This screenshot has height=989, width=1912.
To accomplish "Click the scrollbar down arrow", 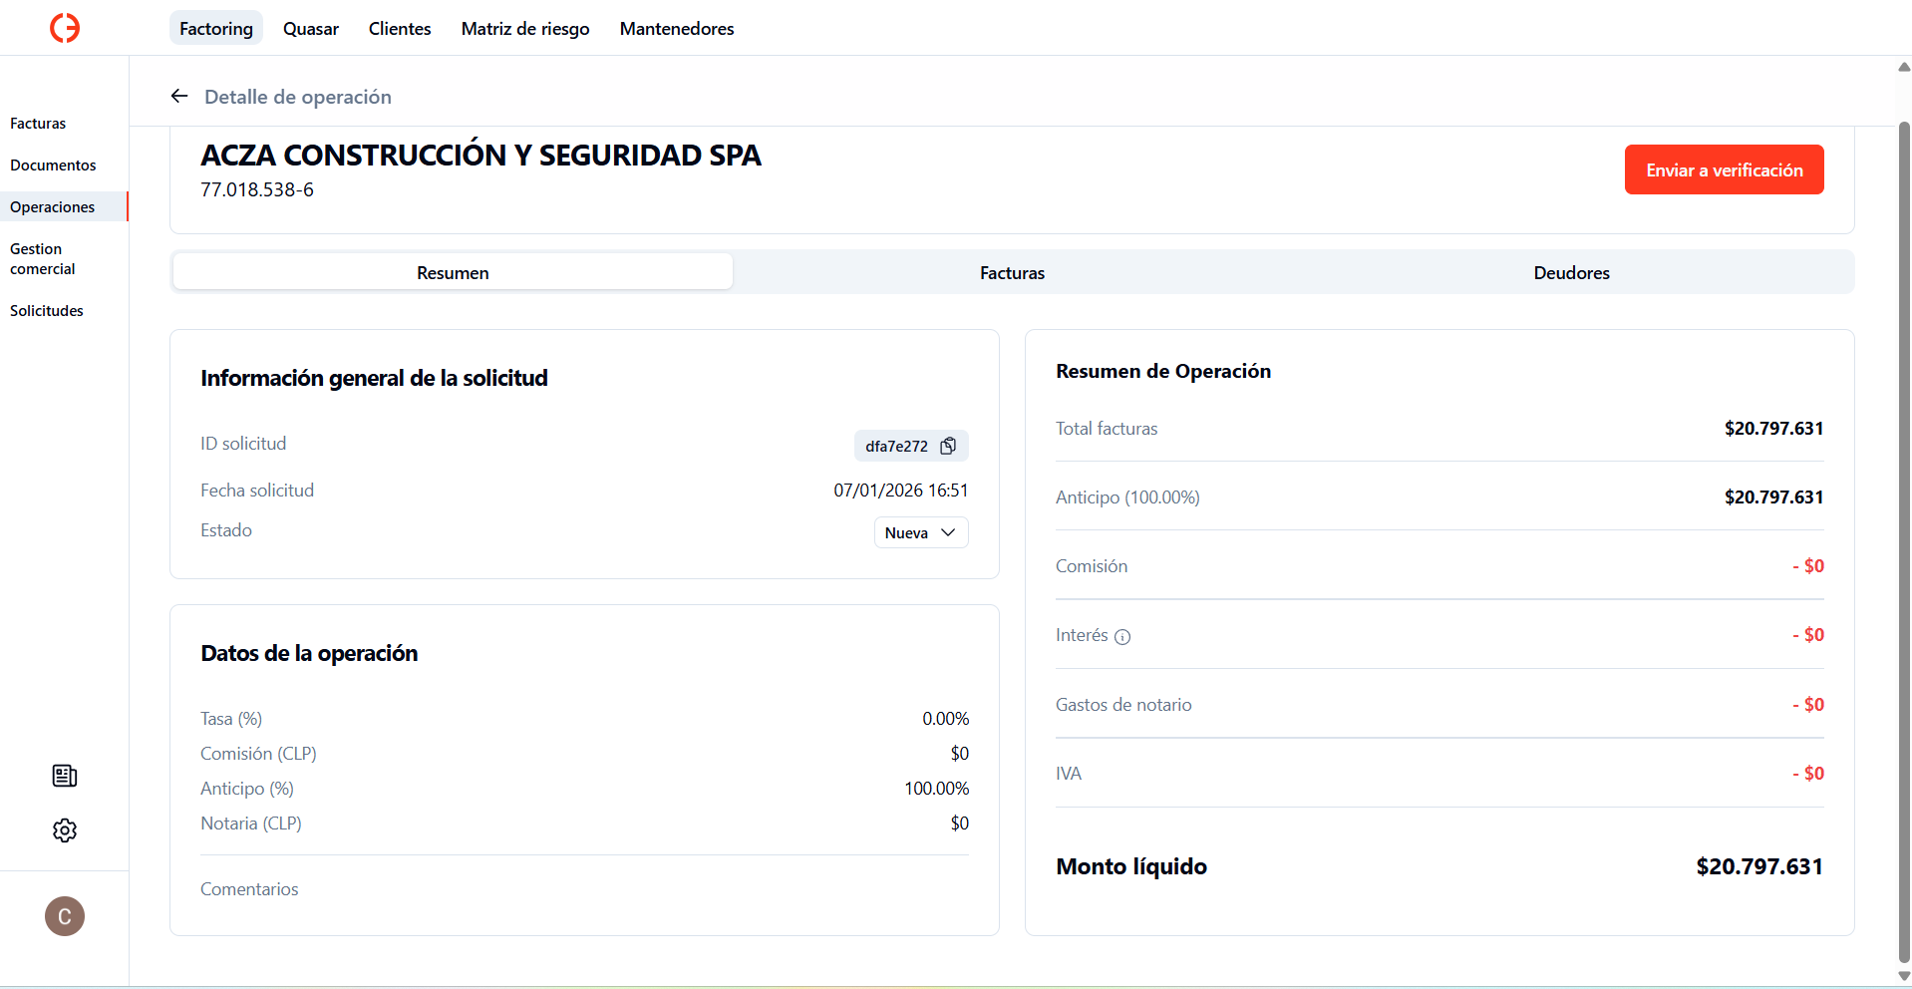I will coord(1903,976).
